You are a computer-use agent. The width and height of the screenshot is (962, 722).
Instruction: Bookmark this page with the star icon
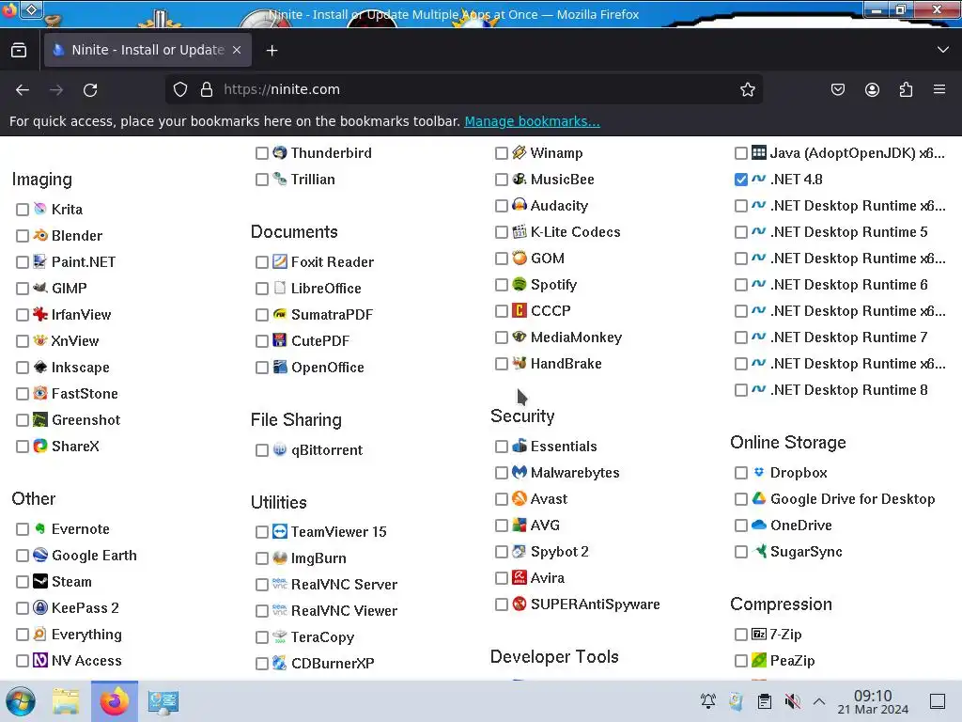(747, 89)
